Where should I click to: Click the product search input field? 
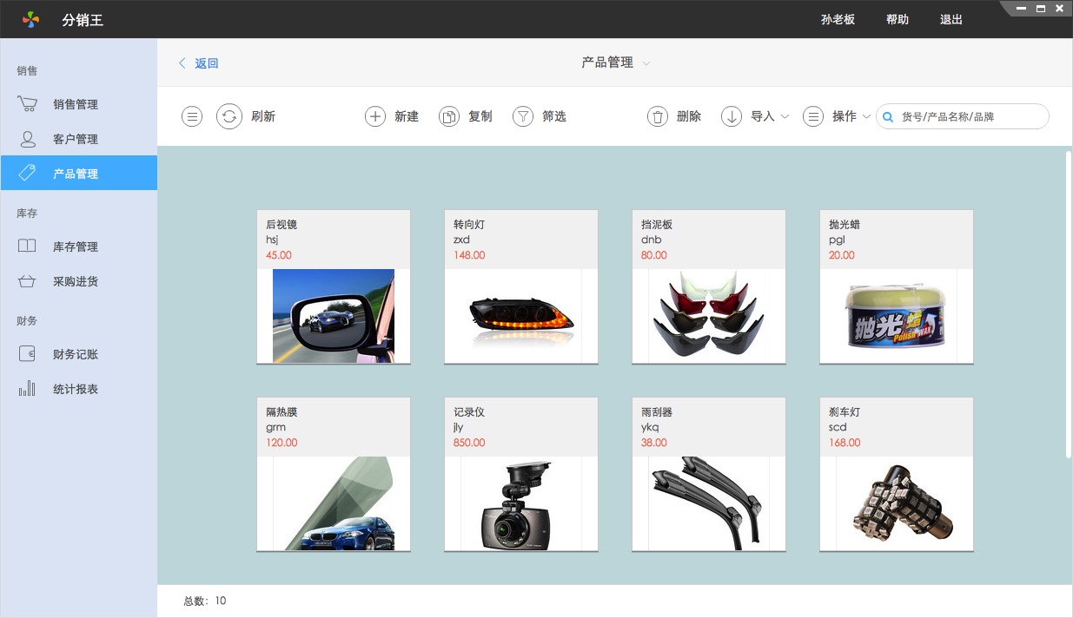(x=969, y=116)
